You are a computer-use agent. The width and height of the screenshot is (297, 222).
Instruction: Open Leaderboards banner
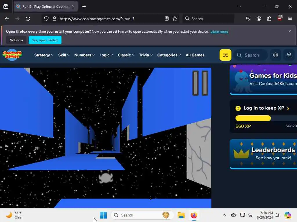[263, 154]
